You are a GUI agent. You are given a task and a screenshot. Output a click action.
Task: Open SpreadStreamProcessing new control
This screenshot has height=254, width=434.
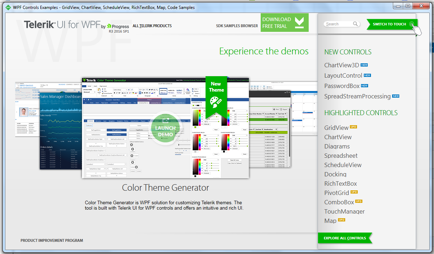(x=357, y=96)
